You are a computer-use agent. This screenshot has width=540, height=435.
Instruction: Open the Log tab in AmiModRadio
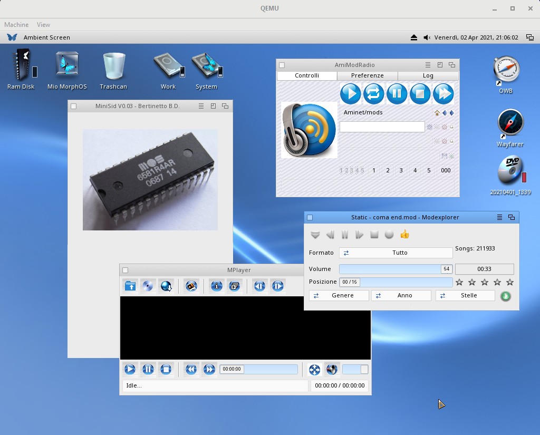pos(428,75)
